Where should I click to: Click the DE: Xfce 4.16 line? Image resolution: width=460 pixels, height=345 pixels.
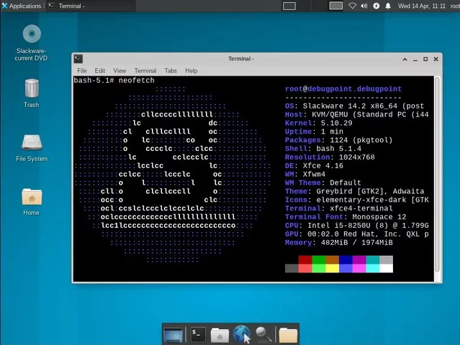click(x=314, y=165)
